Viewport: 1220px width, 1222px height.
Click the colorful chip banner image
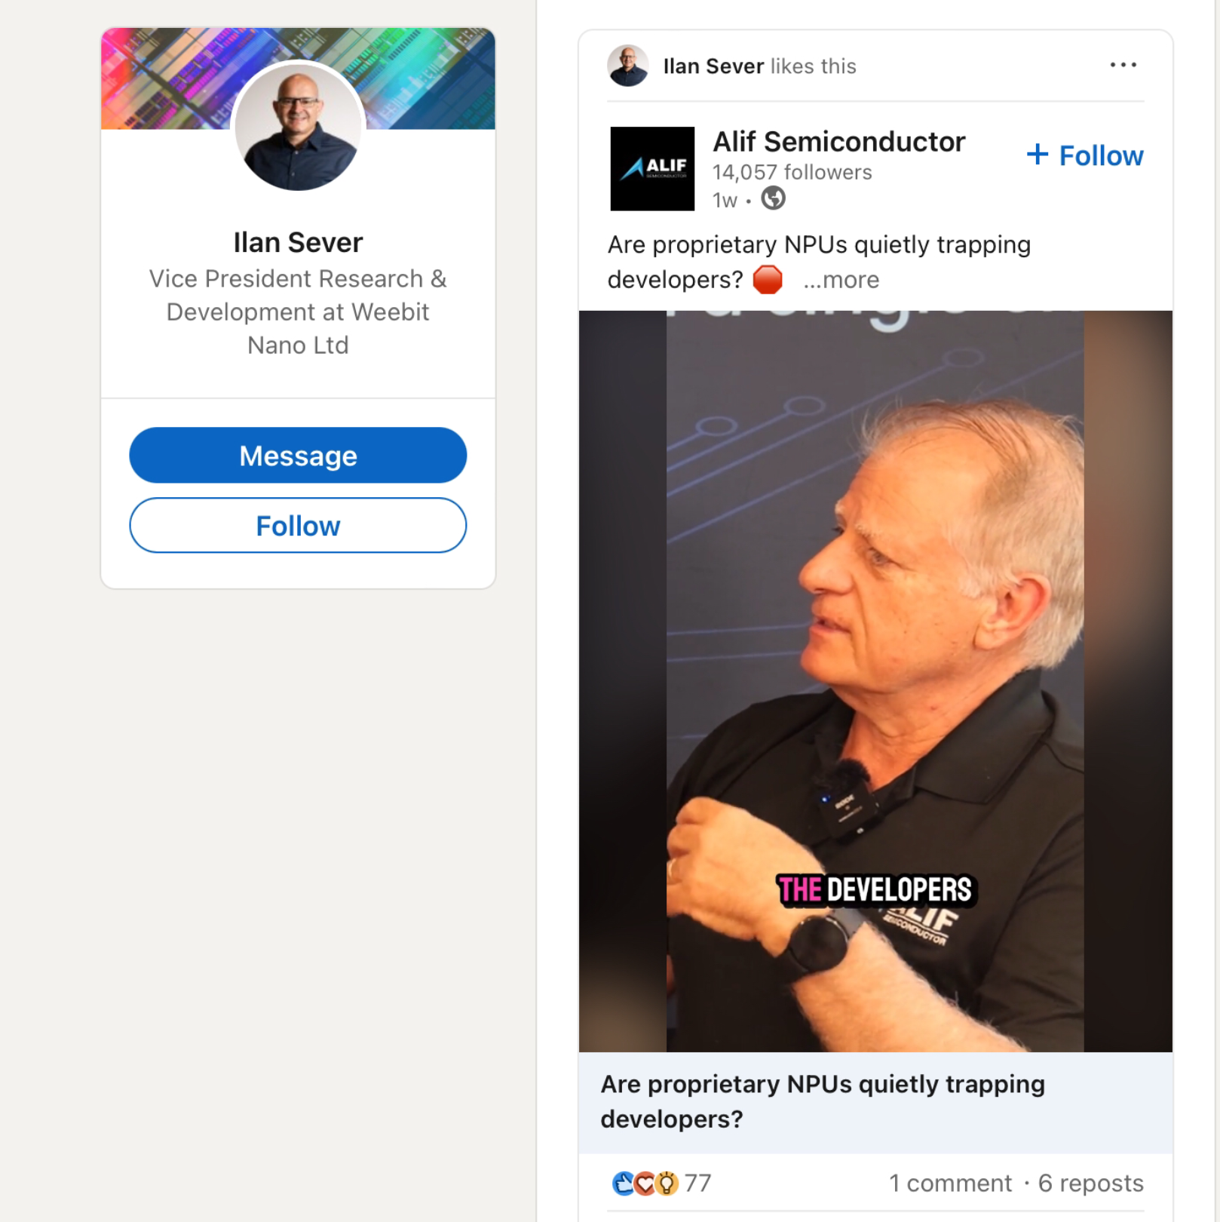click(x=422, y=75)
